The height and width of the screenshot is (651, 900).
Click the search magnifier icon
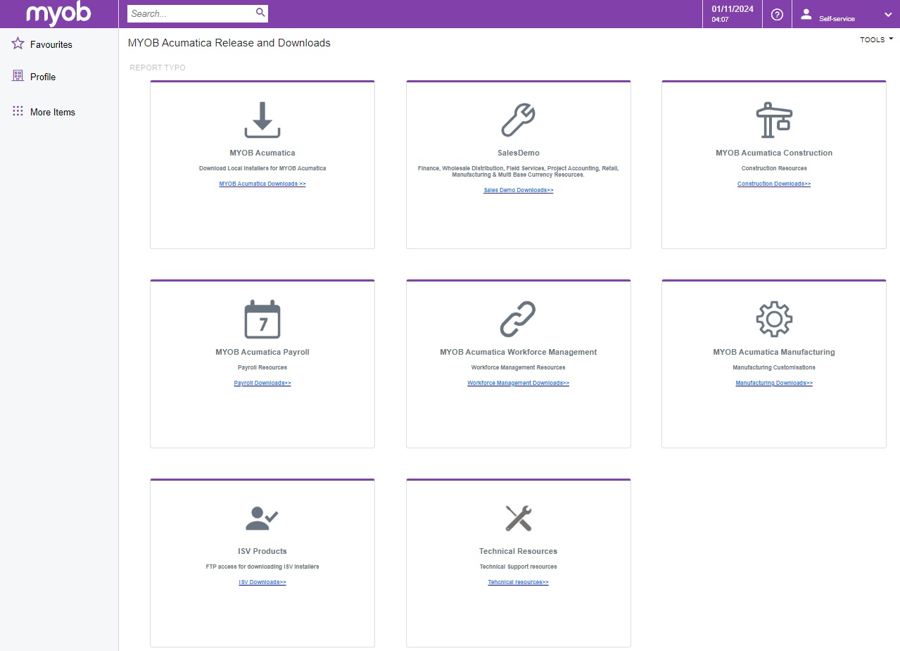coord(260,13)
